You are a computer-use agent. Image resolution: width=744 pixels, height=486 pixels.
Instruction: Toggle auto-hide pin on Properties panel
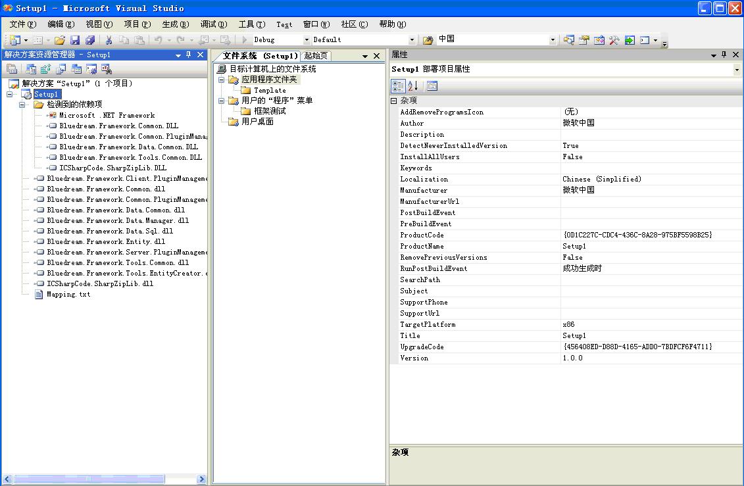(x=724, y=55)
